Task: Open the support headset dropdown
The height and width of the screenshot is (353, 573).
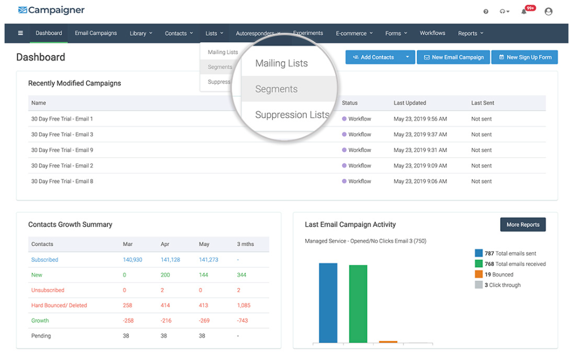Action: tap(504, 12)
